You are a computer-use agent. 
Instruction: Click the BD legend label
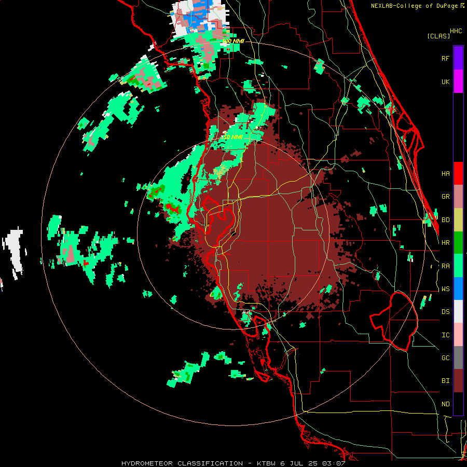click(445, 220)
